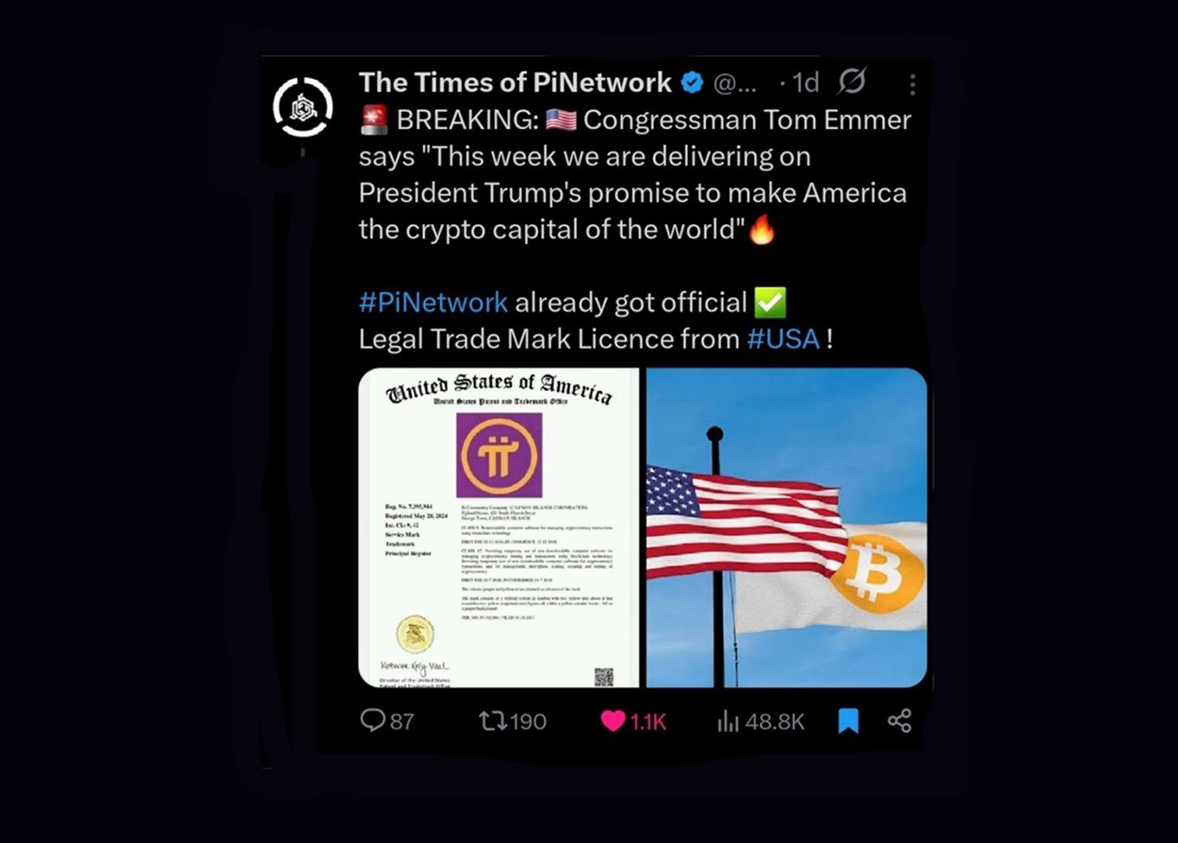Open the trademark certificate image
1178x843 pixels.
pyautogui.click(x=499, y=527)
